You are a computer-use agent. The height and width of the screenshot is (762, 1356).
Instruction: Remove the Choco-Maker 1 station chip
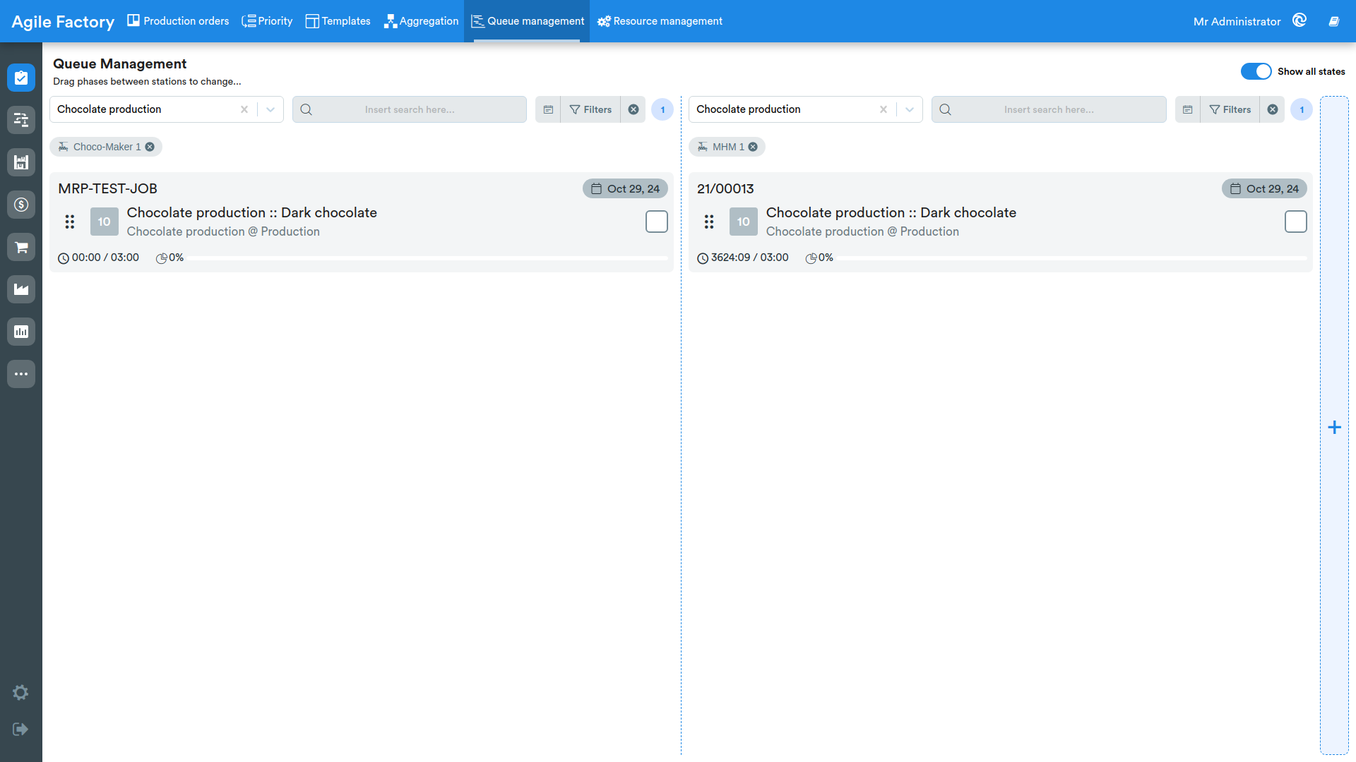pos(150,147)
